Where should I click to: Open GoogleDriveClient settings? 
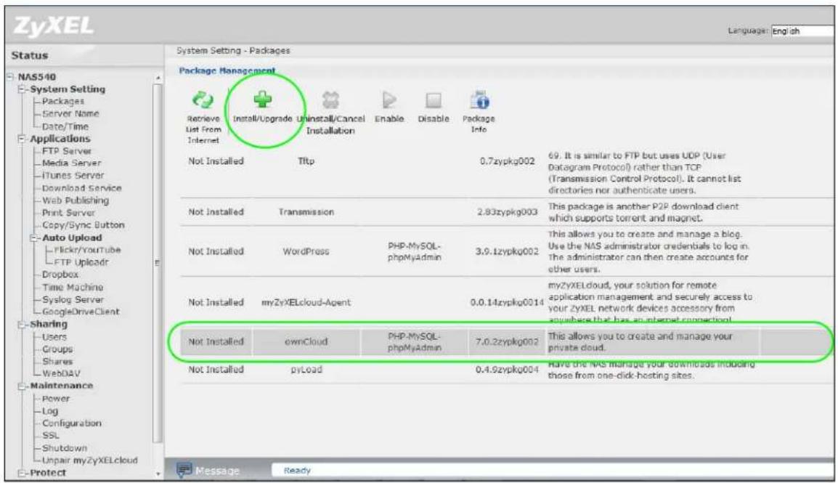click(x=81, y=312)
